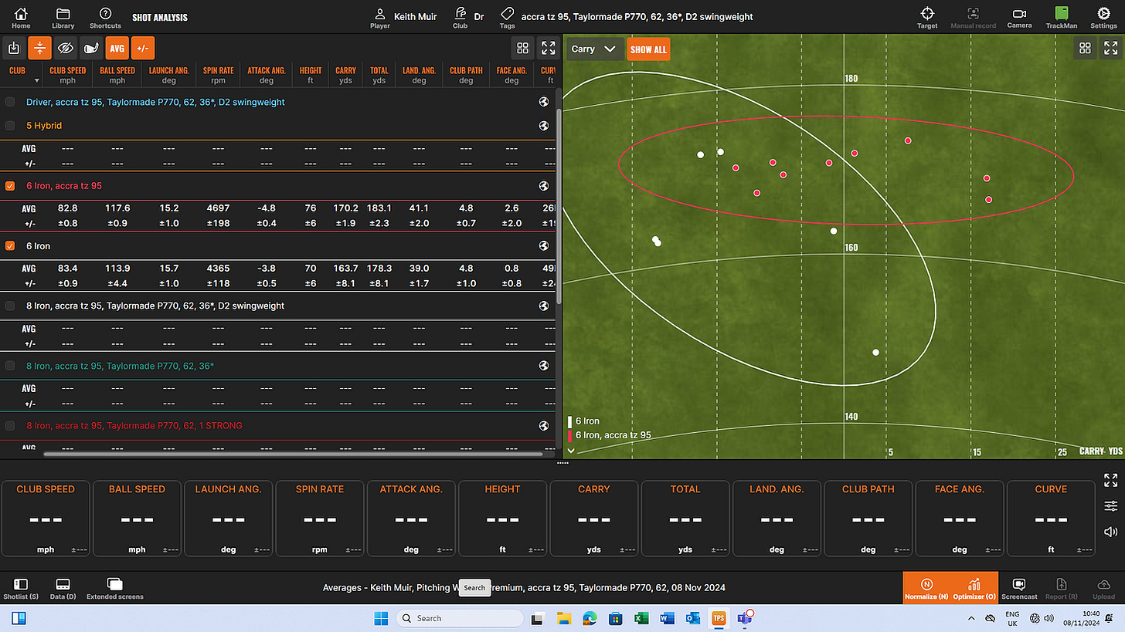
Task: Open the Shotlist (S) panel
Action: [x=21, y=589]
